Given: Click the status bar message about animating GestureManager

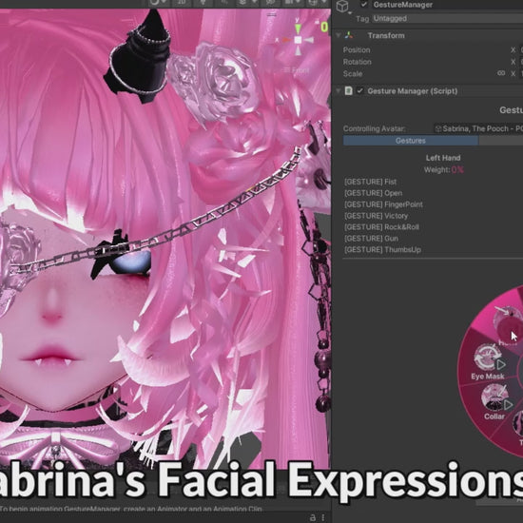Looking at the screenshot, I should pos(131,509).
